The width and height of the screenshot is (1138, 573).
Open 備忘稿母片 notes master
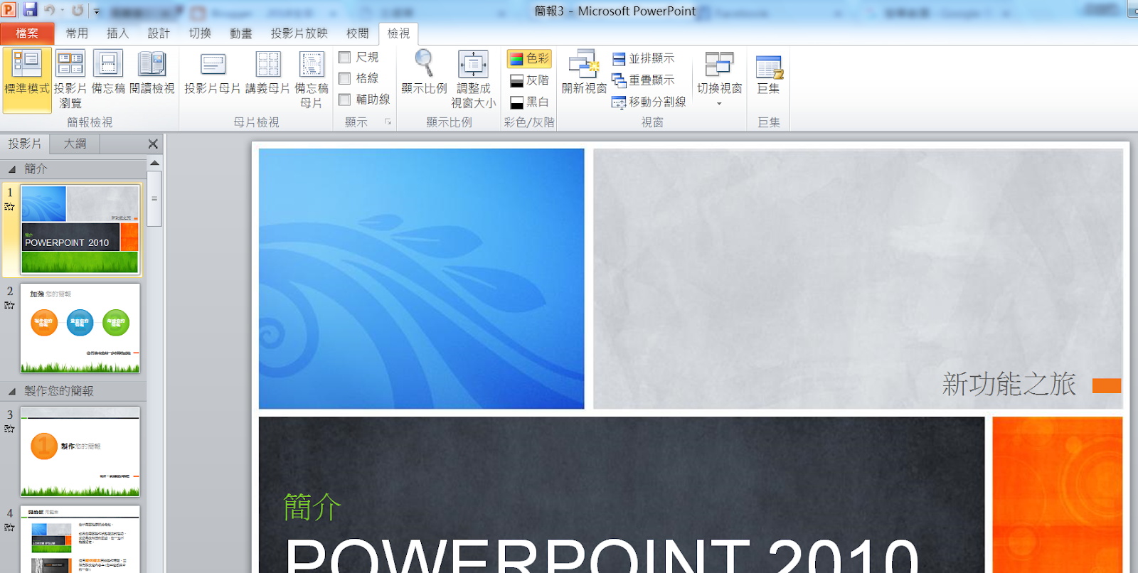(312, 80)
